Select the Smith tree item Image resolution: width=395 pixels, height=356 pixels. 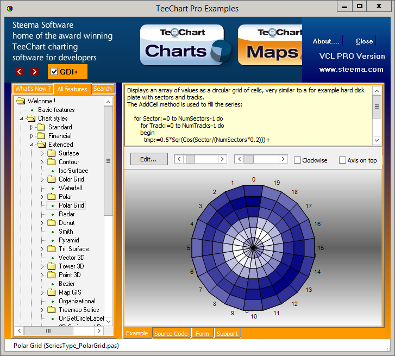coord(66,232)
